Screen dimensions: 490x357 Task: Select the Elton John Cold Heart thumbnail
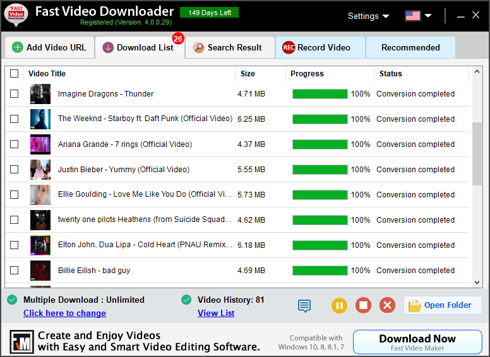(40, 245)
